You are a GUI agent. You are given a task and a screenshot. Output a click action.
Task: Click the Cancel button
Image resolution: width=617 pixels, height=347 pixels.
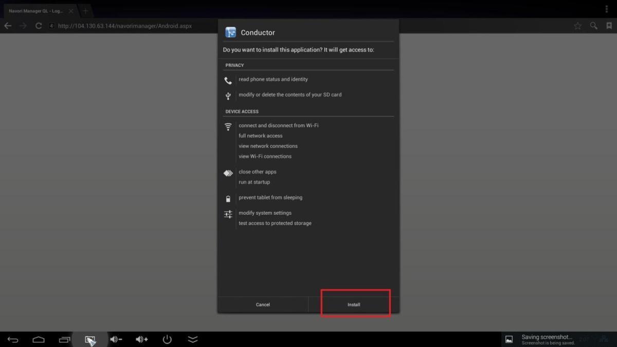(263, 304)
